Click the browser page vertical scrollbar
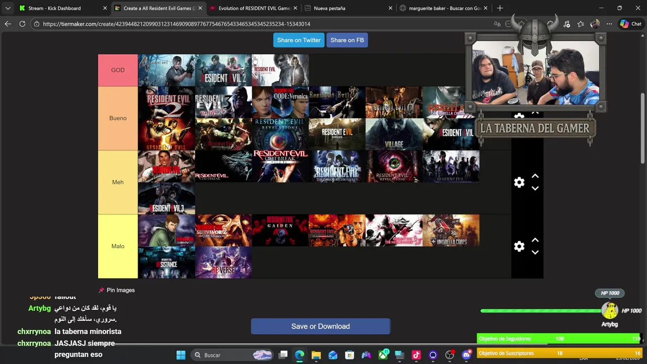The image size is (647, 364). click(642, 128)
